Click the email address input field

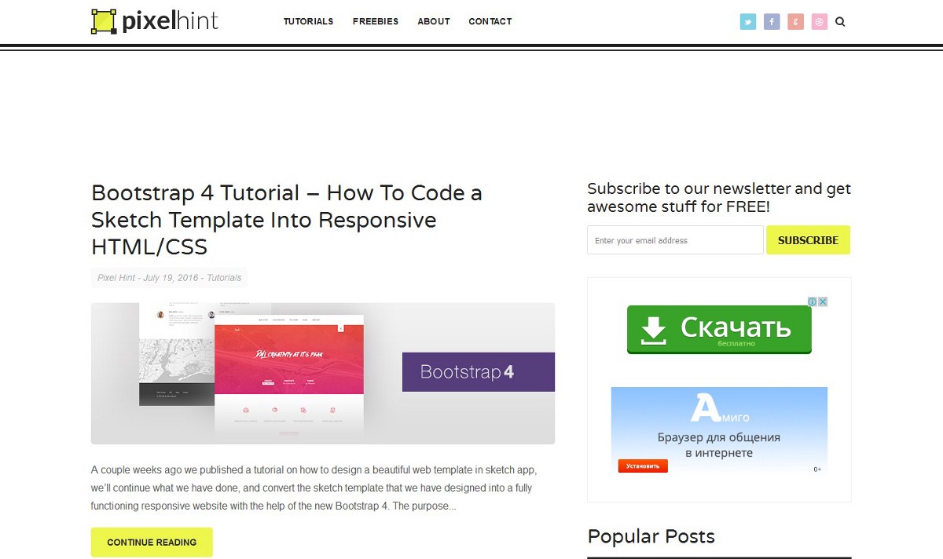coord(675,240)
